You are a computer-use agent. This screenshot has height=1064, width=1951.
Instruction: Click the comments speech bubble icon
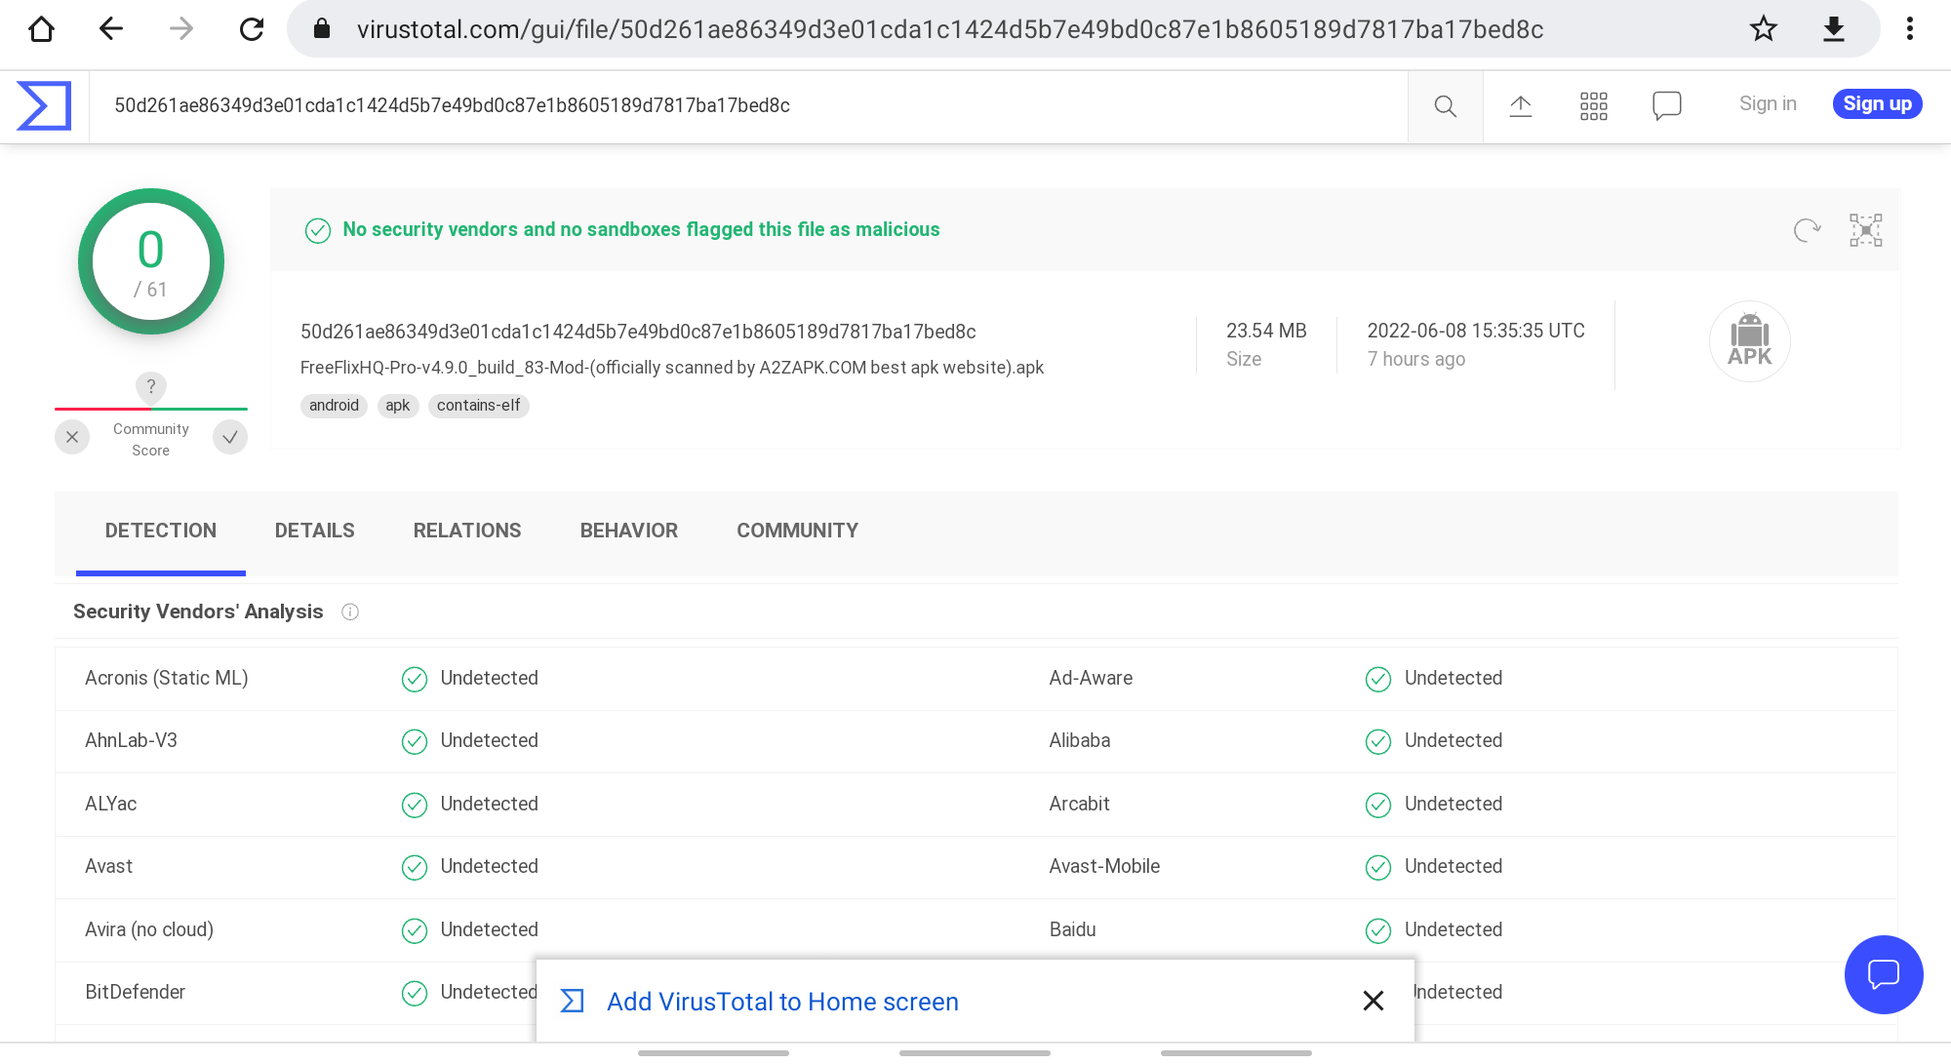(x=1666, y=105)
